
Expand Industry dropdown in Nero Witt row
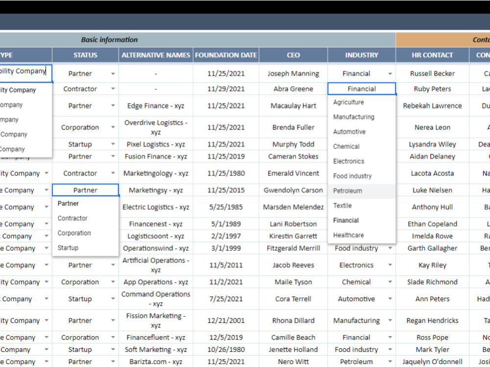coord(390,362)
